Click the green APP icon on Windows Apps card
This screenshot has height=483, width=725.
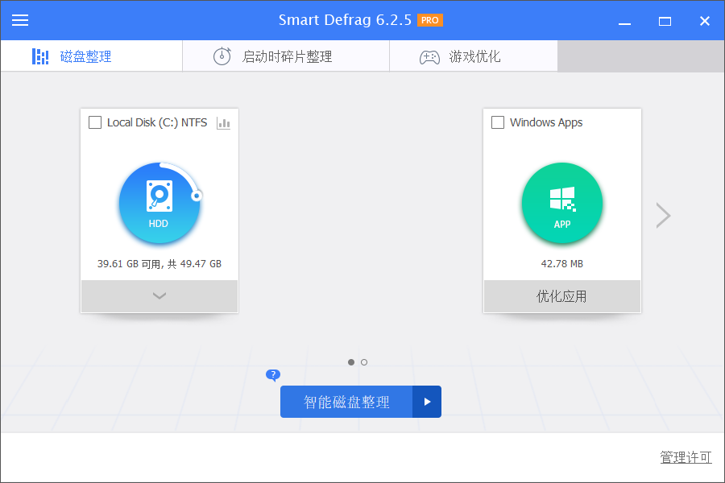(561, 204)
